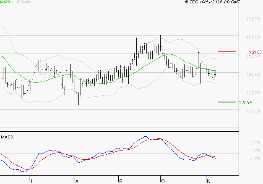Click the MACD 300 scale label
The height and width of the screenshot is (184, 263).
pyautogui.click(x=255, y=143)
